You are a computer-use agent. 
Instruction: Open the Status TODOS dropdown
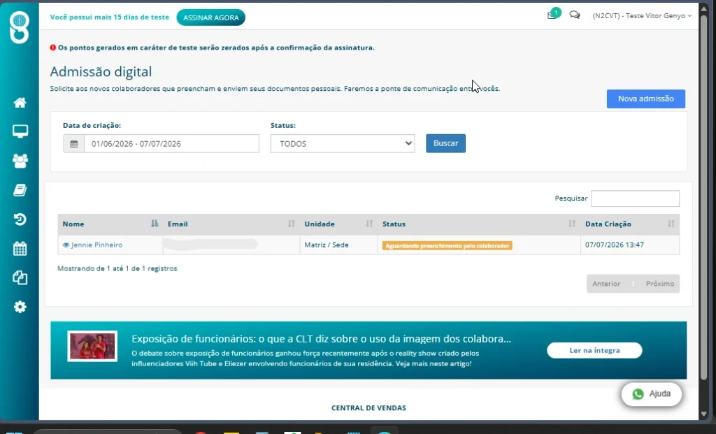[343, 143]
